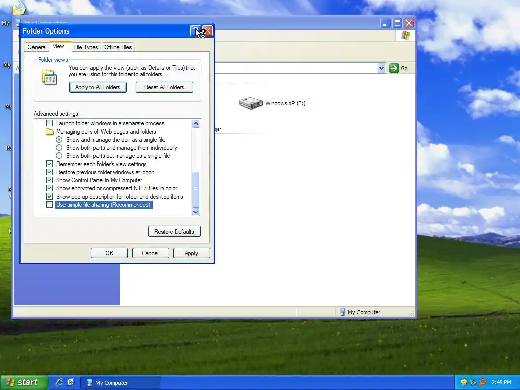Switch to the General tab
This screenshot has height=390, width=520.
(37, 47)
